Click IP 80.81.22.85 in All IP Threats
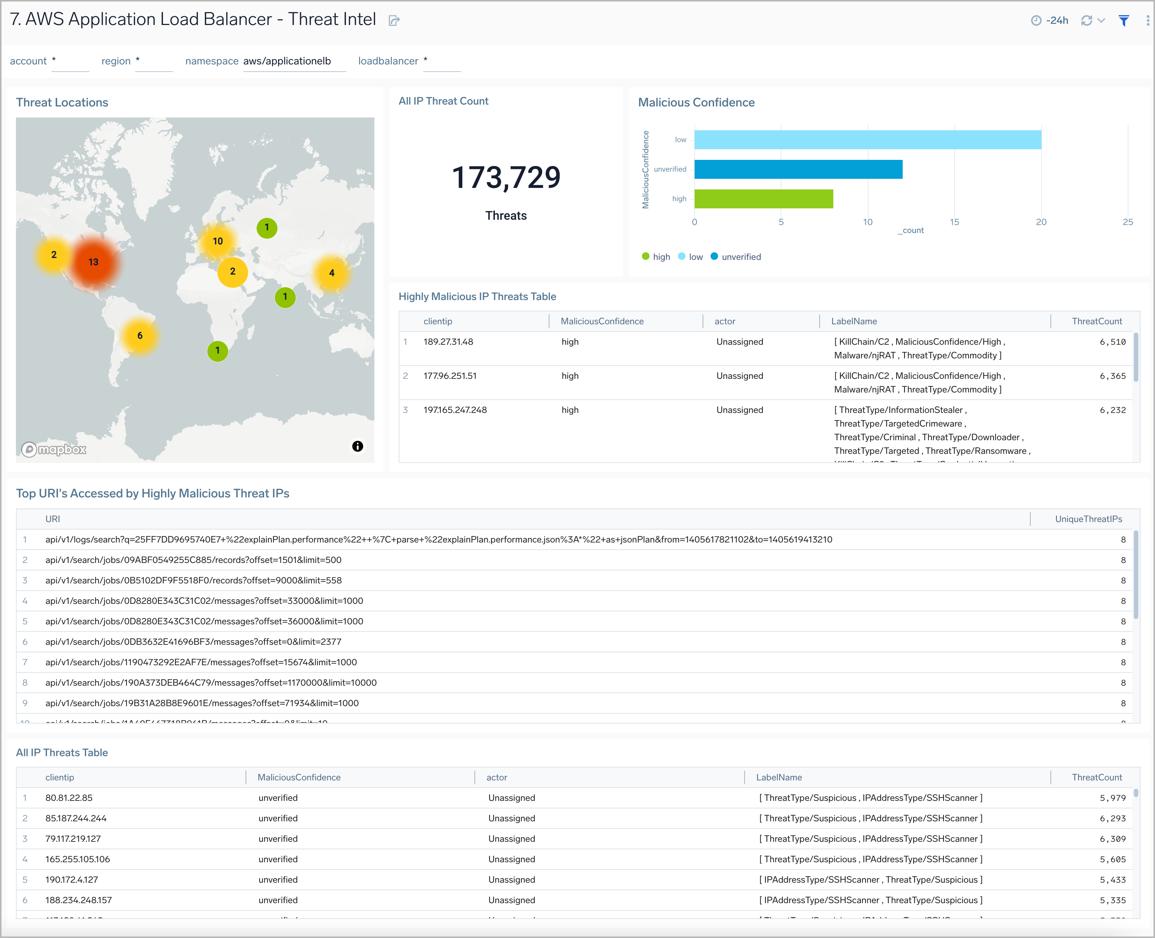The height and width of the screenshot is (938, 1155). point(69,797)
